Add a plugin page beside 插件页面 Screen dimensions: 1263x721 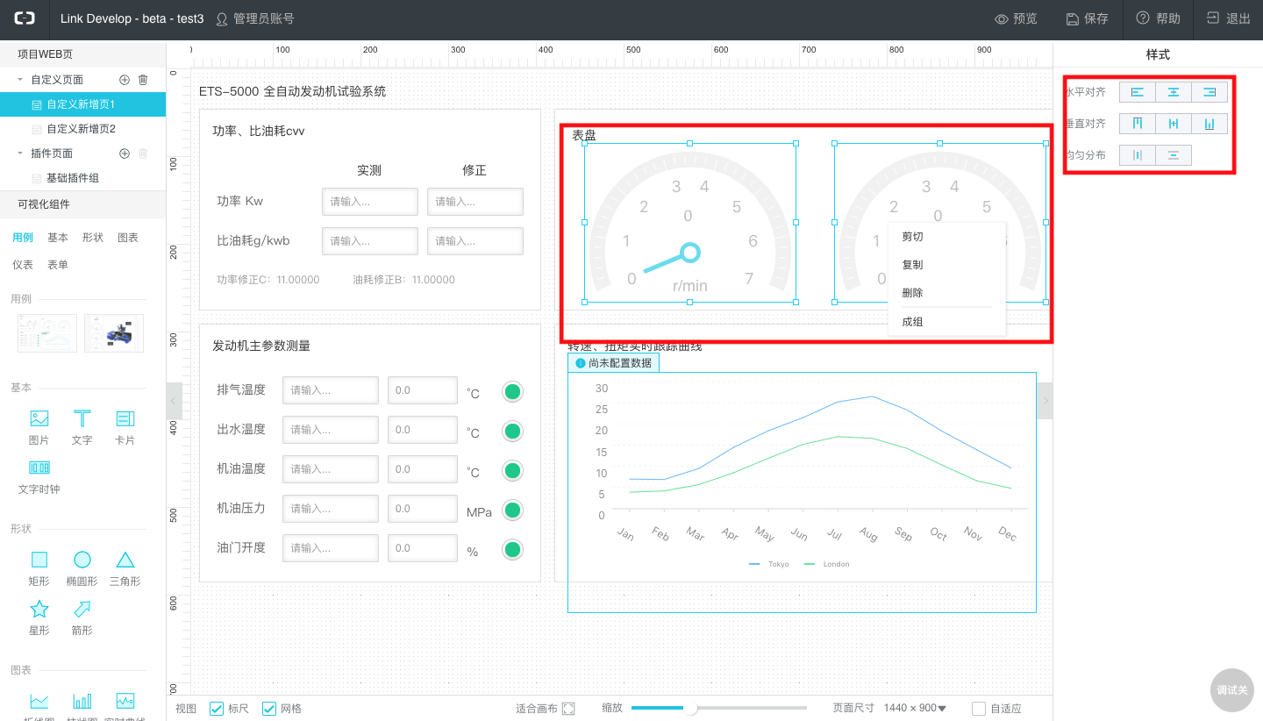point(125,153)
